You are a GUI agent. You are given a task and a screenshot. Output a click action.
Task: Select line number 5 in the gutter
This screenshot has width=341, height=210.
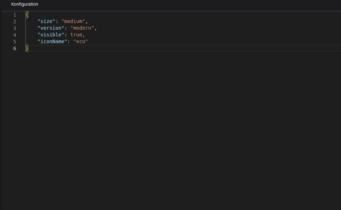[15, 42]
